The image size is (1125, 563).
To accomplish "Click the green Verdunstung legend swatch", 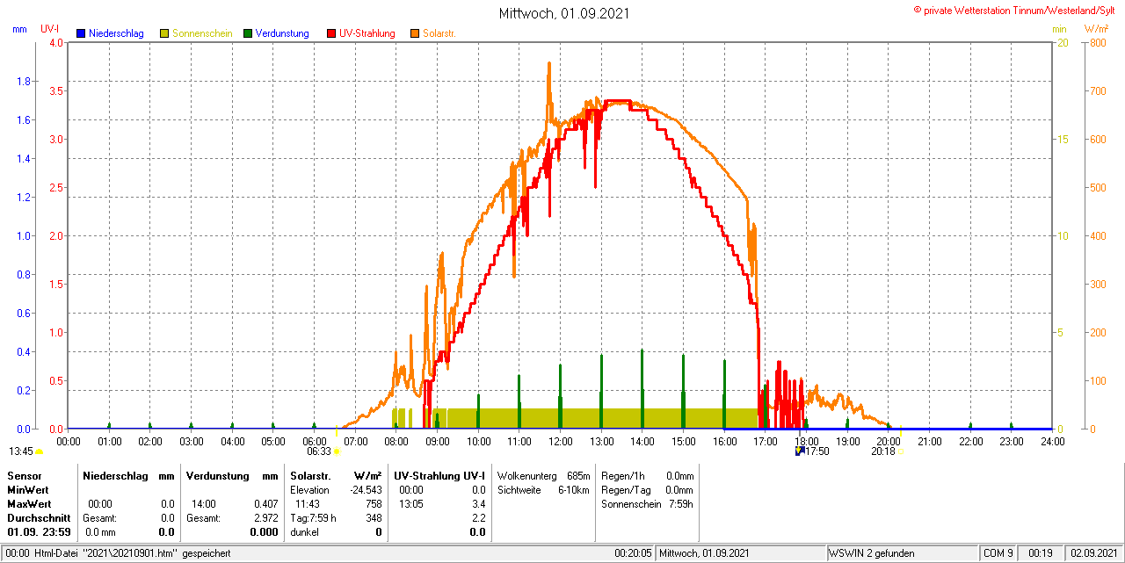I will tap(248, 33).
